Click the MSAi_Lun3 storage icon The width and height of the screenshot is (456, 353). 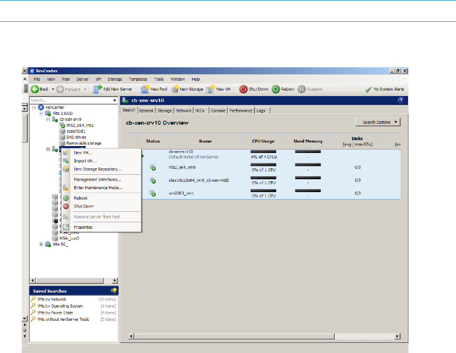(55, 238)
